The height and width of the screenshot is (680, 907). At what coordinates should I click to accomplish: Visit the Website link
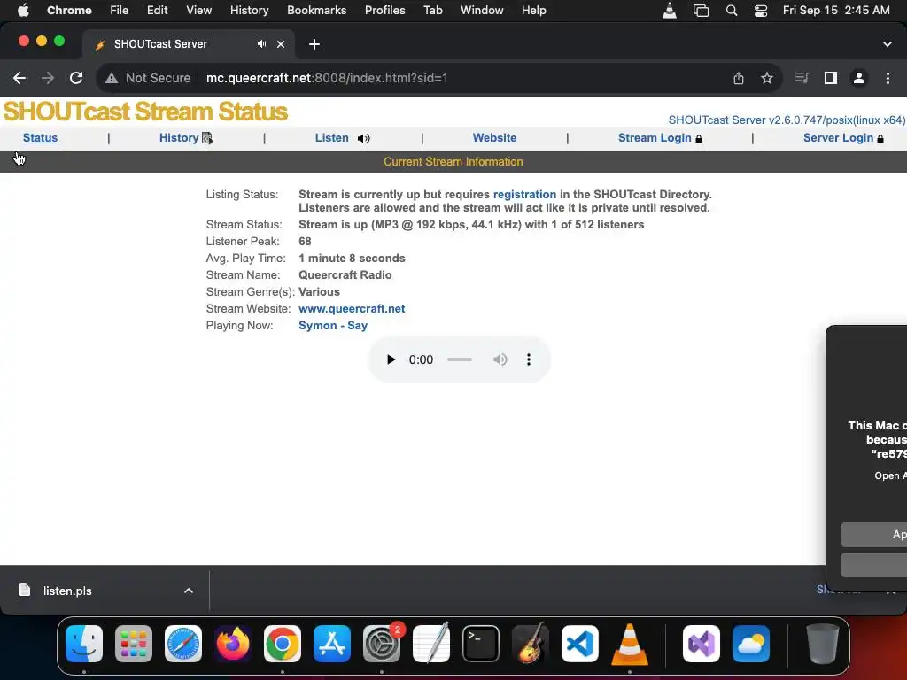tap(494, 137)
